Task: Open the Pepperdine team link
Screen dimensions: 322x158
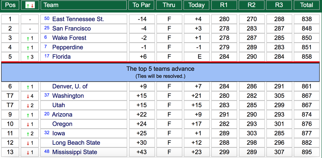Action: coord(68,47)
